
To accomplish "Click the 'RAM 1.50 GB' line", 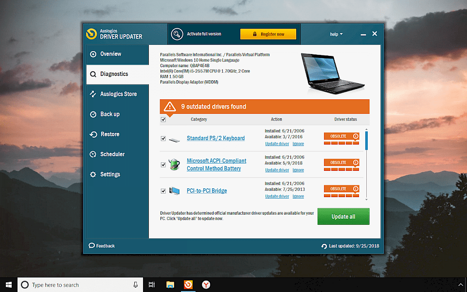I will [x=171, y=76].
